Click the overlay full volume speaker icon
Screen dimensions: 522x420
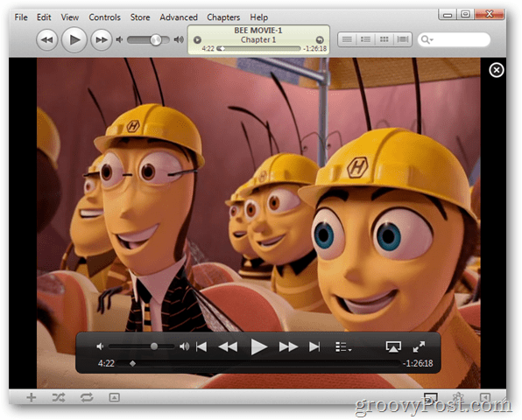click(185, 346)
